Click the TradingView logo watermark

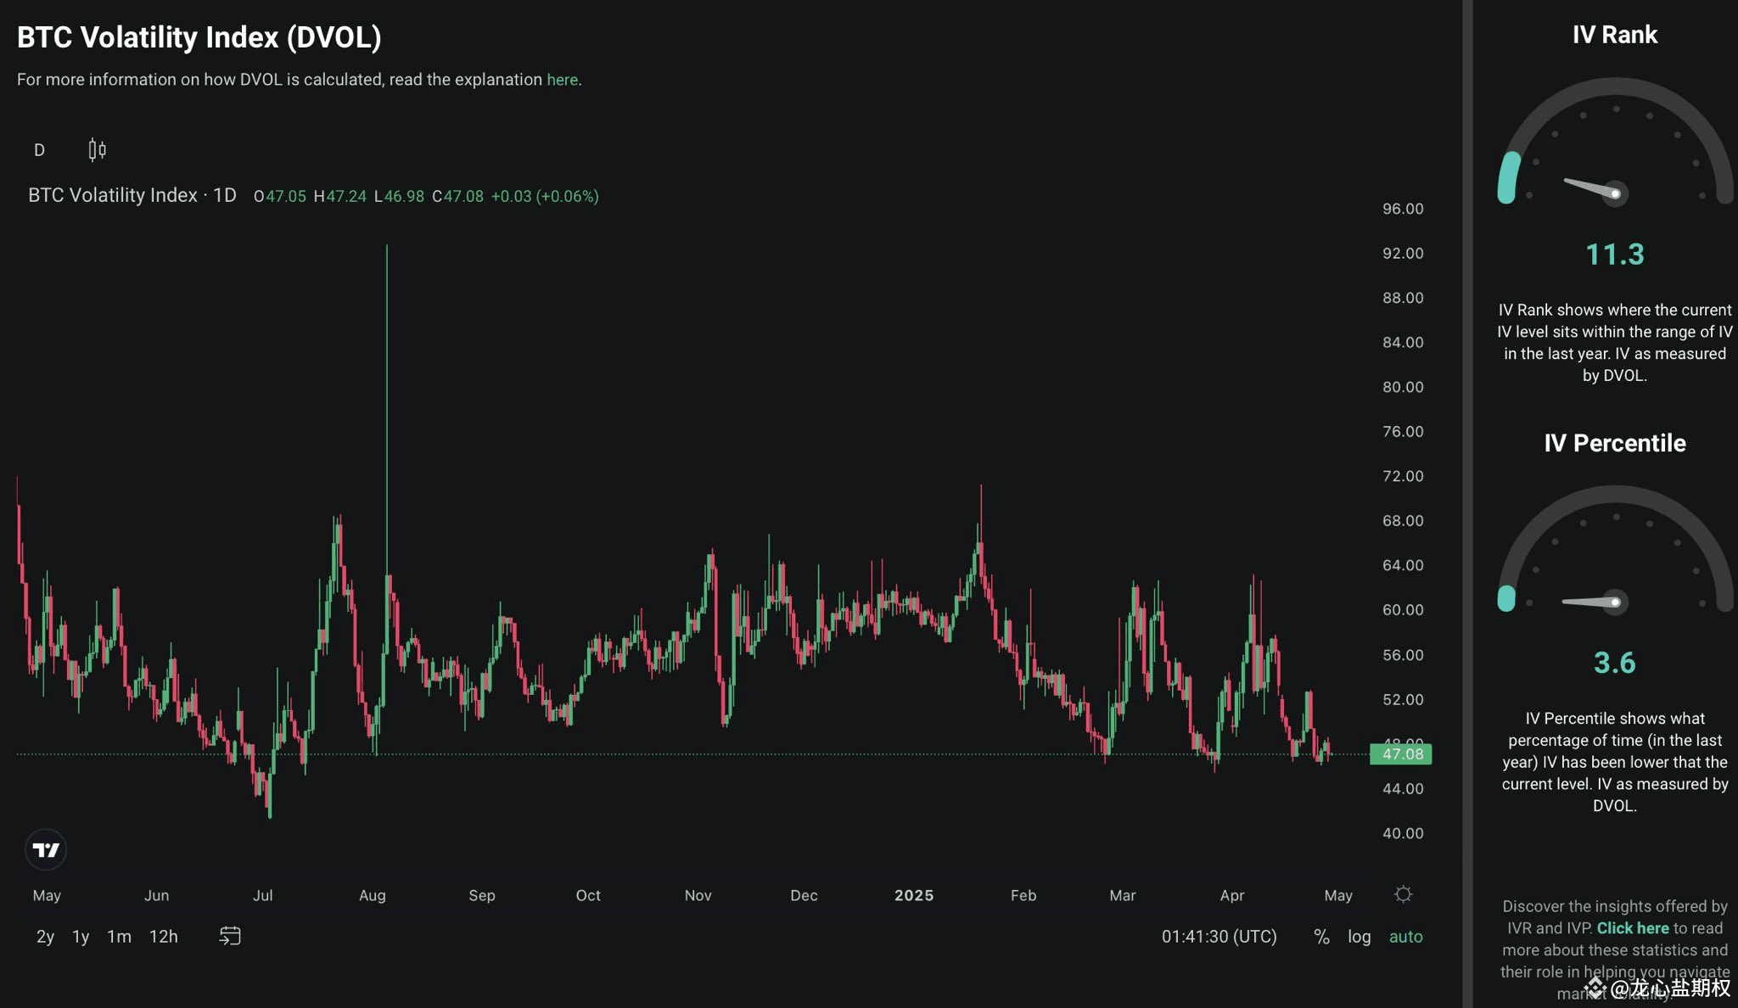(x=46, y=850)
